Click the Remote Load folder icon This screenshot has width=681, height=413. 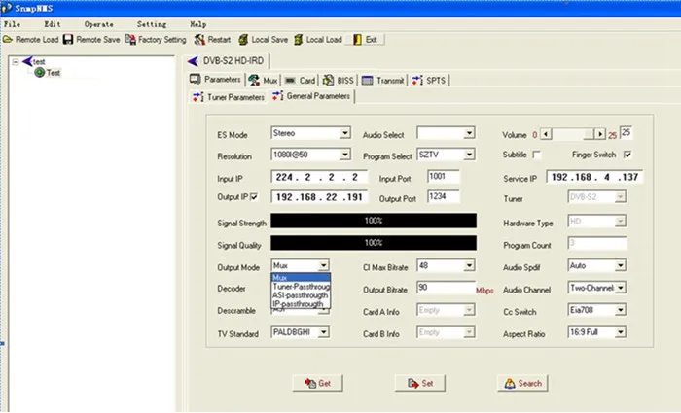click(x=8, y=40)
